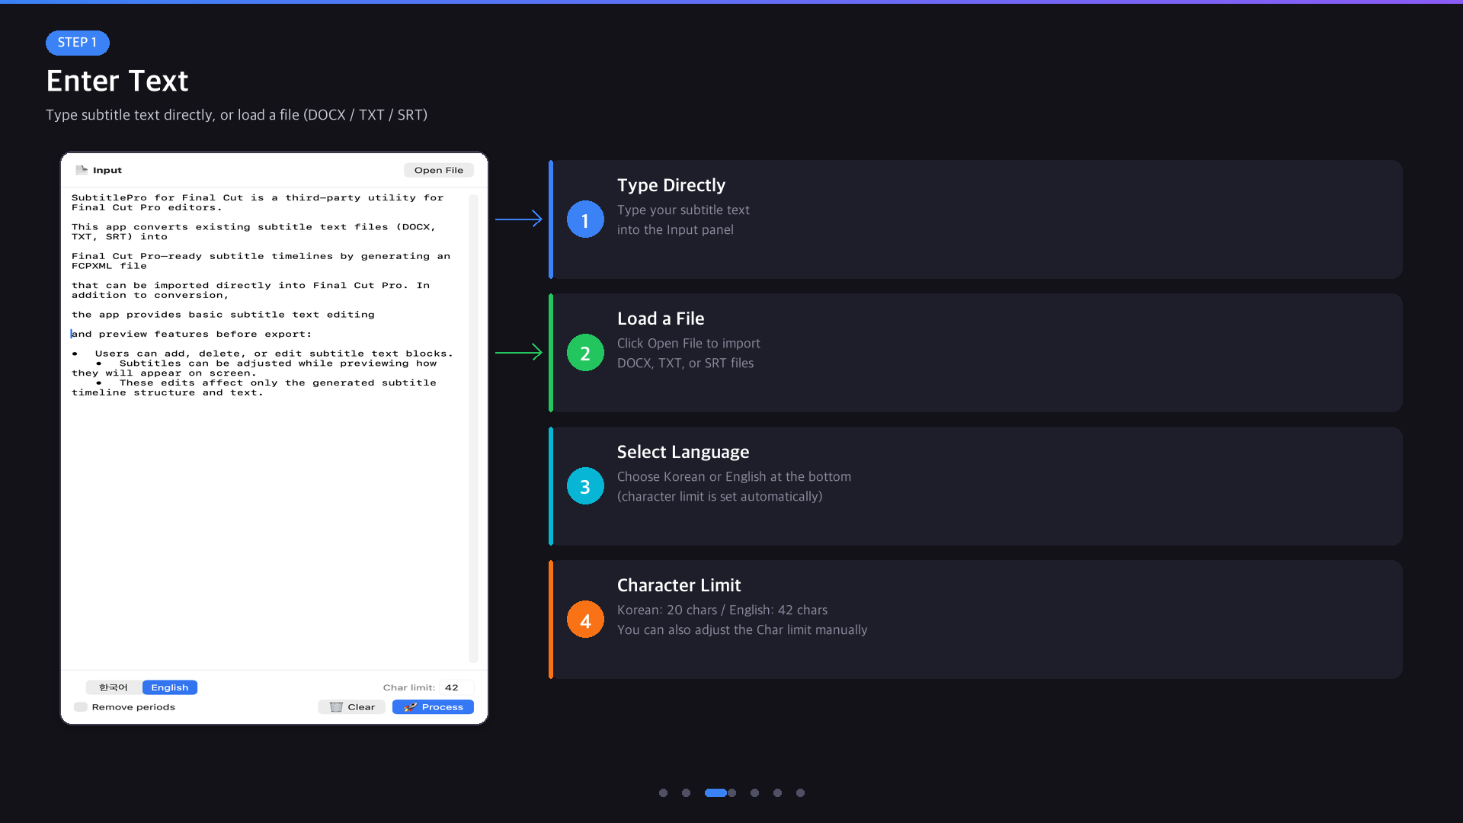Click the green circle numbered 2 for Load a File
Viewport: 1463px width, 823px height.
pos(585,352)
